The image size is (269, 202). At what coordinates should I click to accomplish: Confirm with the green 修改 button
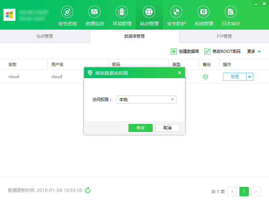(141, 128)
